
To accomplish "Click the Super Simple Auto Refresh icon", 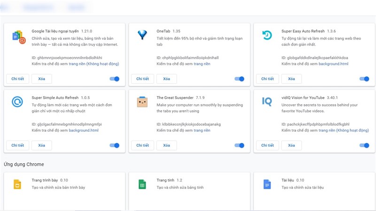I will tap(17, 102).
